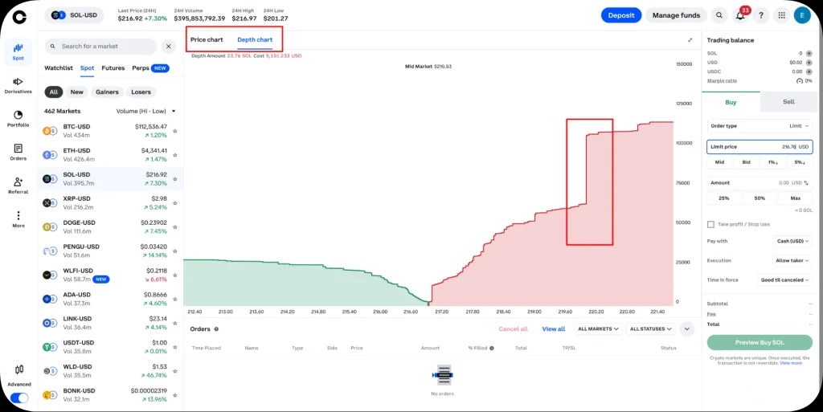Screen dimensions: 823x412
Task: Select the Gainers filter chip
Action: pyautogui.click(x=107, y=92)
